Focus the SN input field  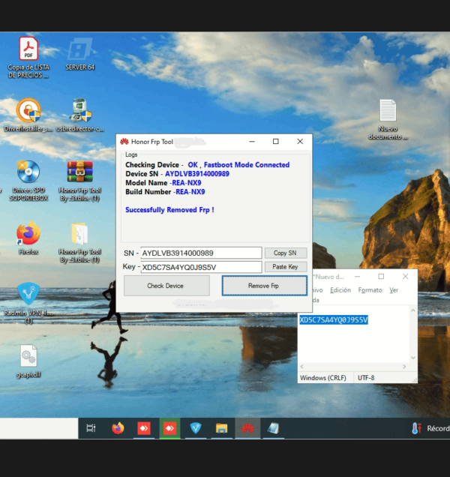[x=201, y=253]
